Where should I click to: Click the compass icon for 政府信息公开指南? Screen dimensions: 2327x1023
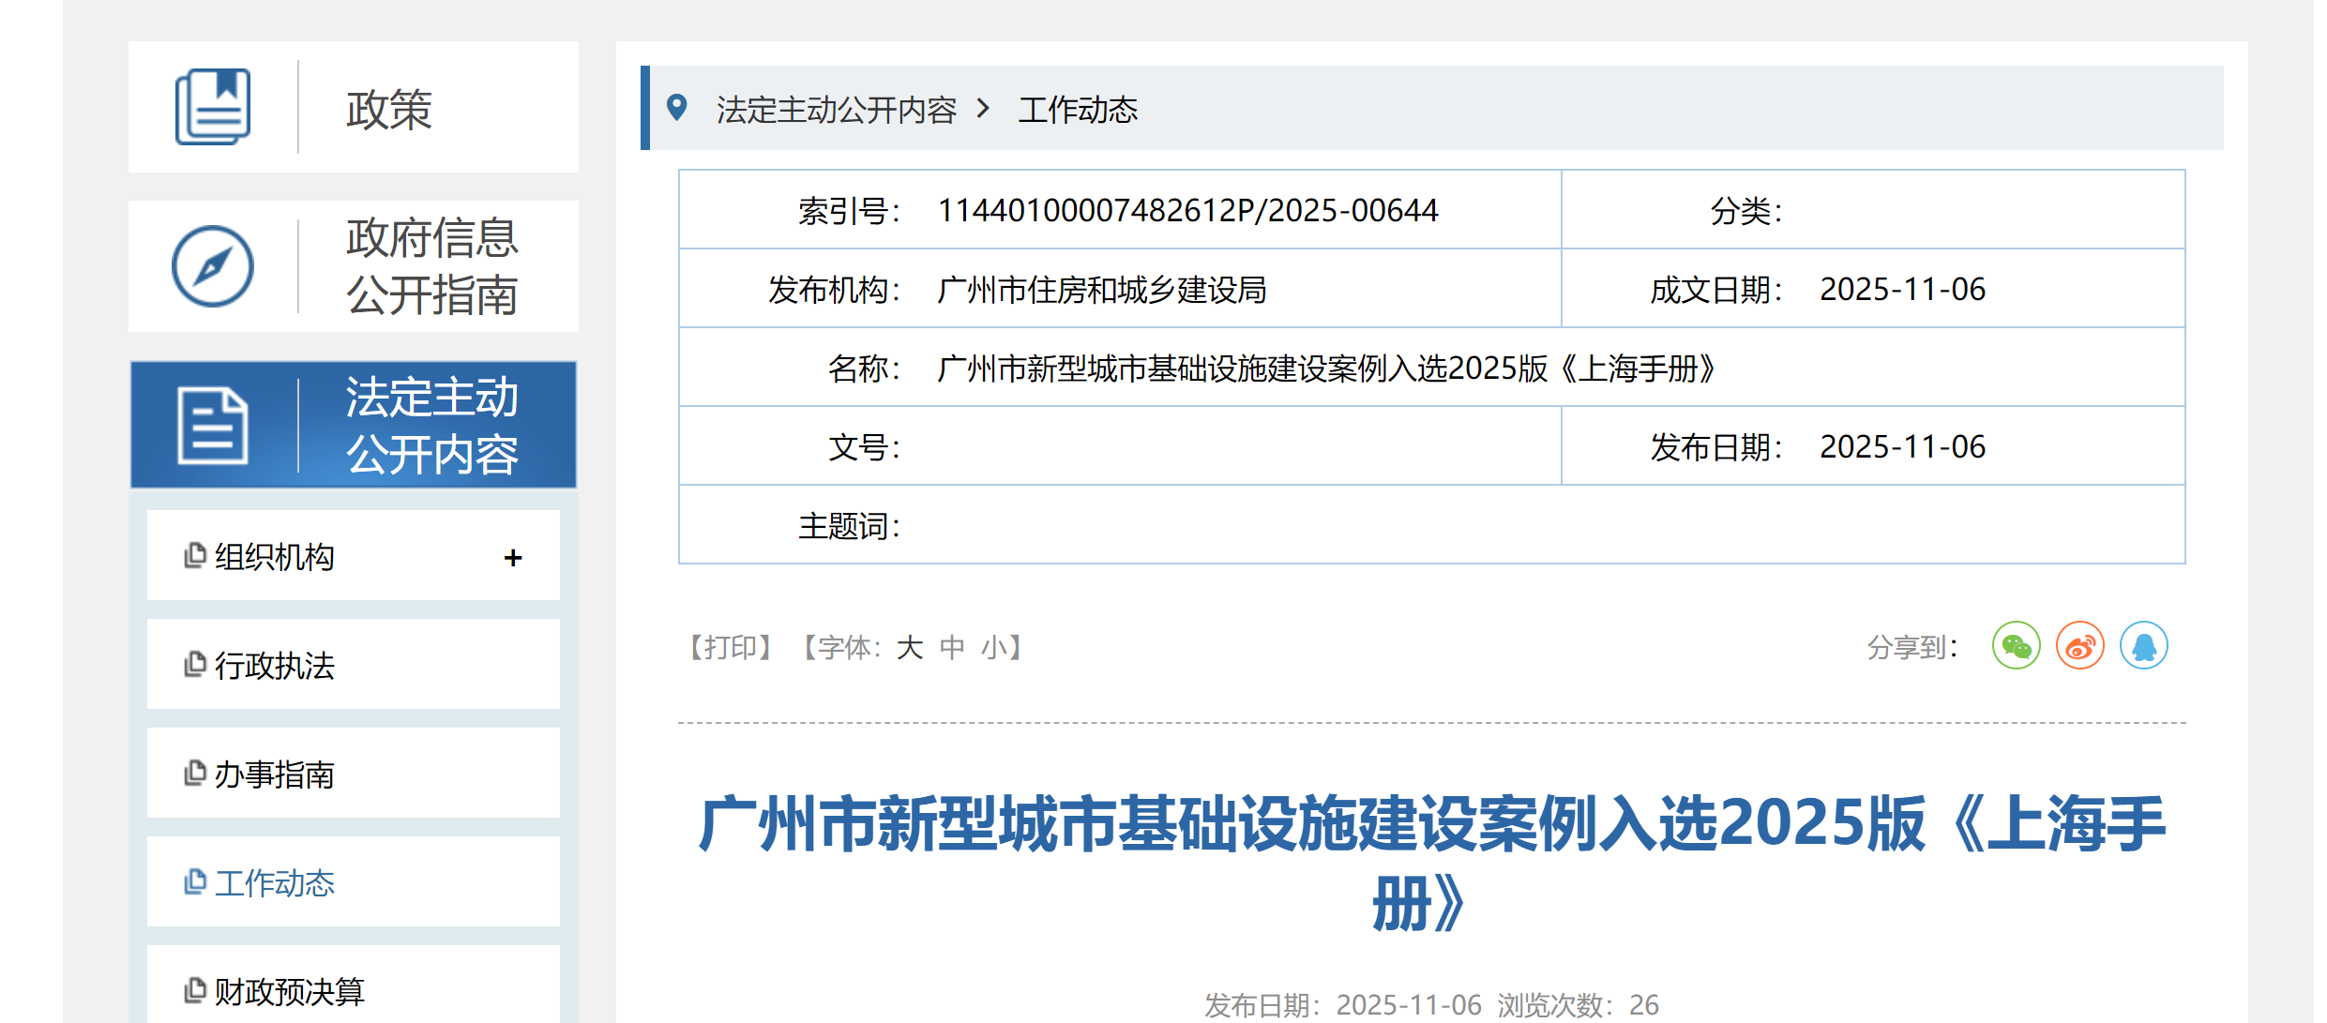click(x=213, y=266)
